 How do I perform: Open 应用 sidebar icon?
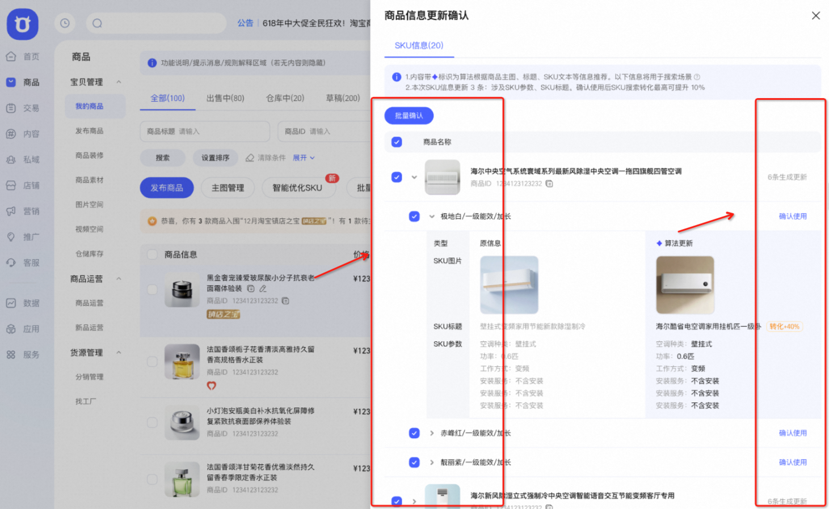[x=11, y=329]
